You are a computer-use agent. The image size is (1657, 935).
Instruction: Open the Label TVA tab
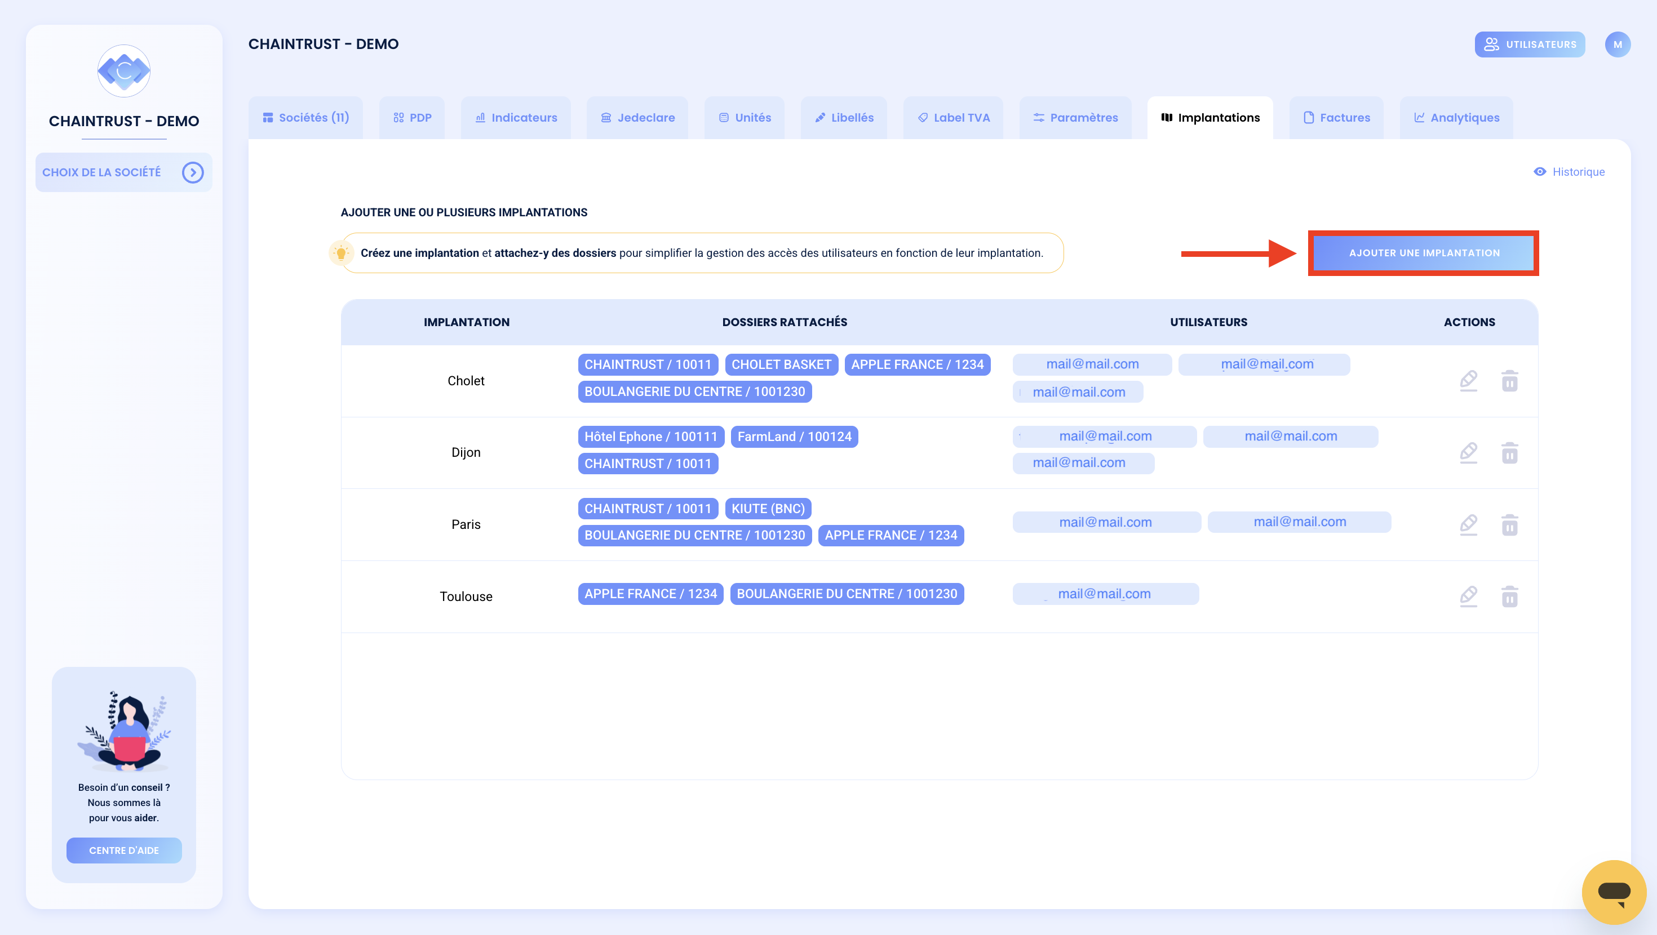[x=953, y=118]
